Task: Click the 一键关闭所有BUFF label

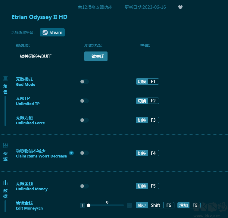Action: click(34, 56)
